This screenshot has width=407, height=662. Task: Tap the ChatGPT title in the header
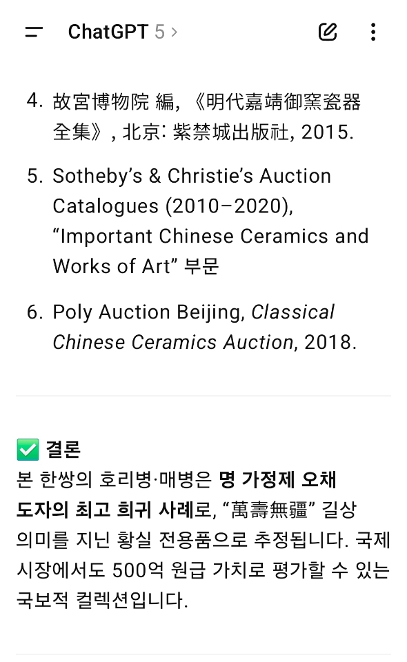(108, 32)
